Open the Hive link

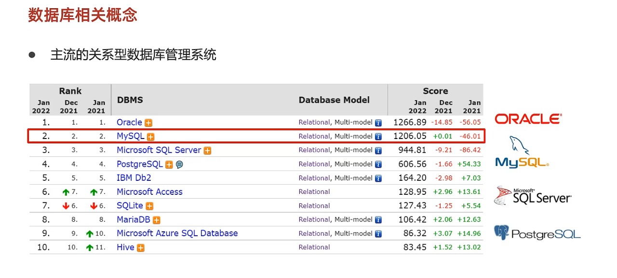click(x=125, y=247)
